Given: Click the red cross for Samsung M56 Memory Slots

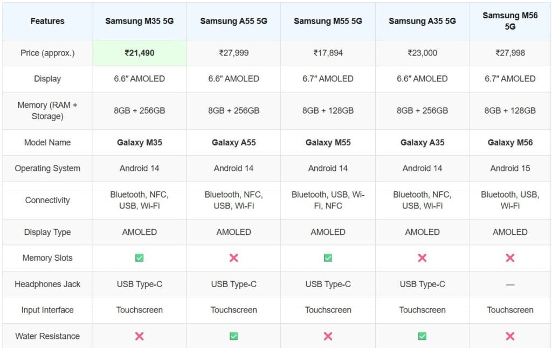Looking at the screenshot, I should pyautogui.click(x=510, y=258).
